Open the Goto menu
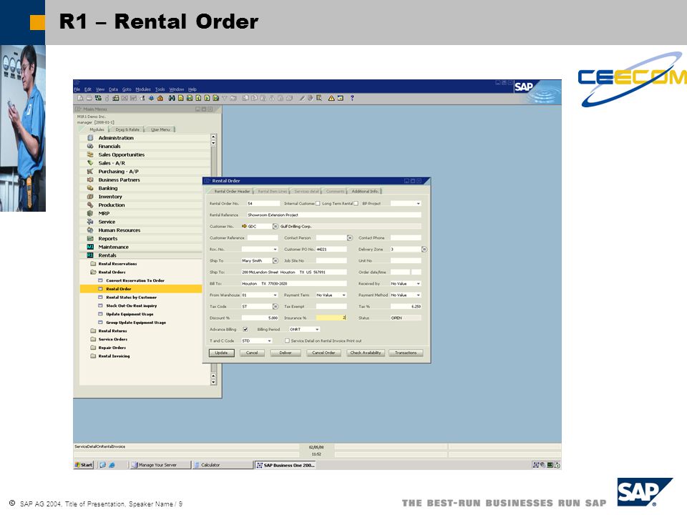 [x=127, y=89]
